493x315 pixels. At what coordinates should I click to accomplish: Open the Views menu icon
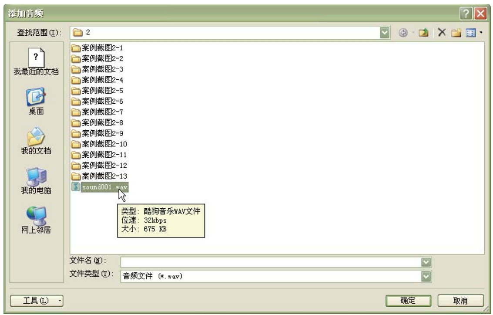click(474, 32)
